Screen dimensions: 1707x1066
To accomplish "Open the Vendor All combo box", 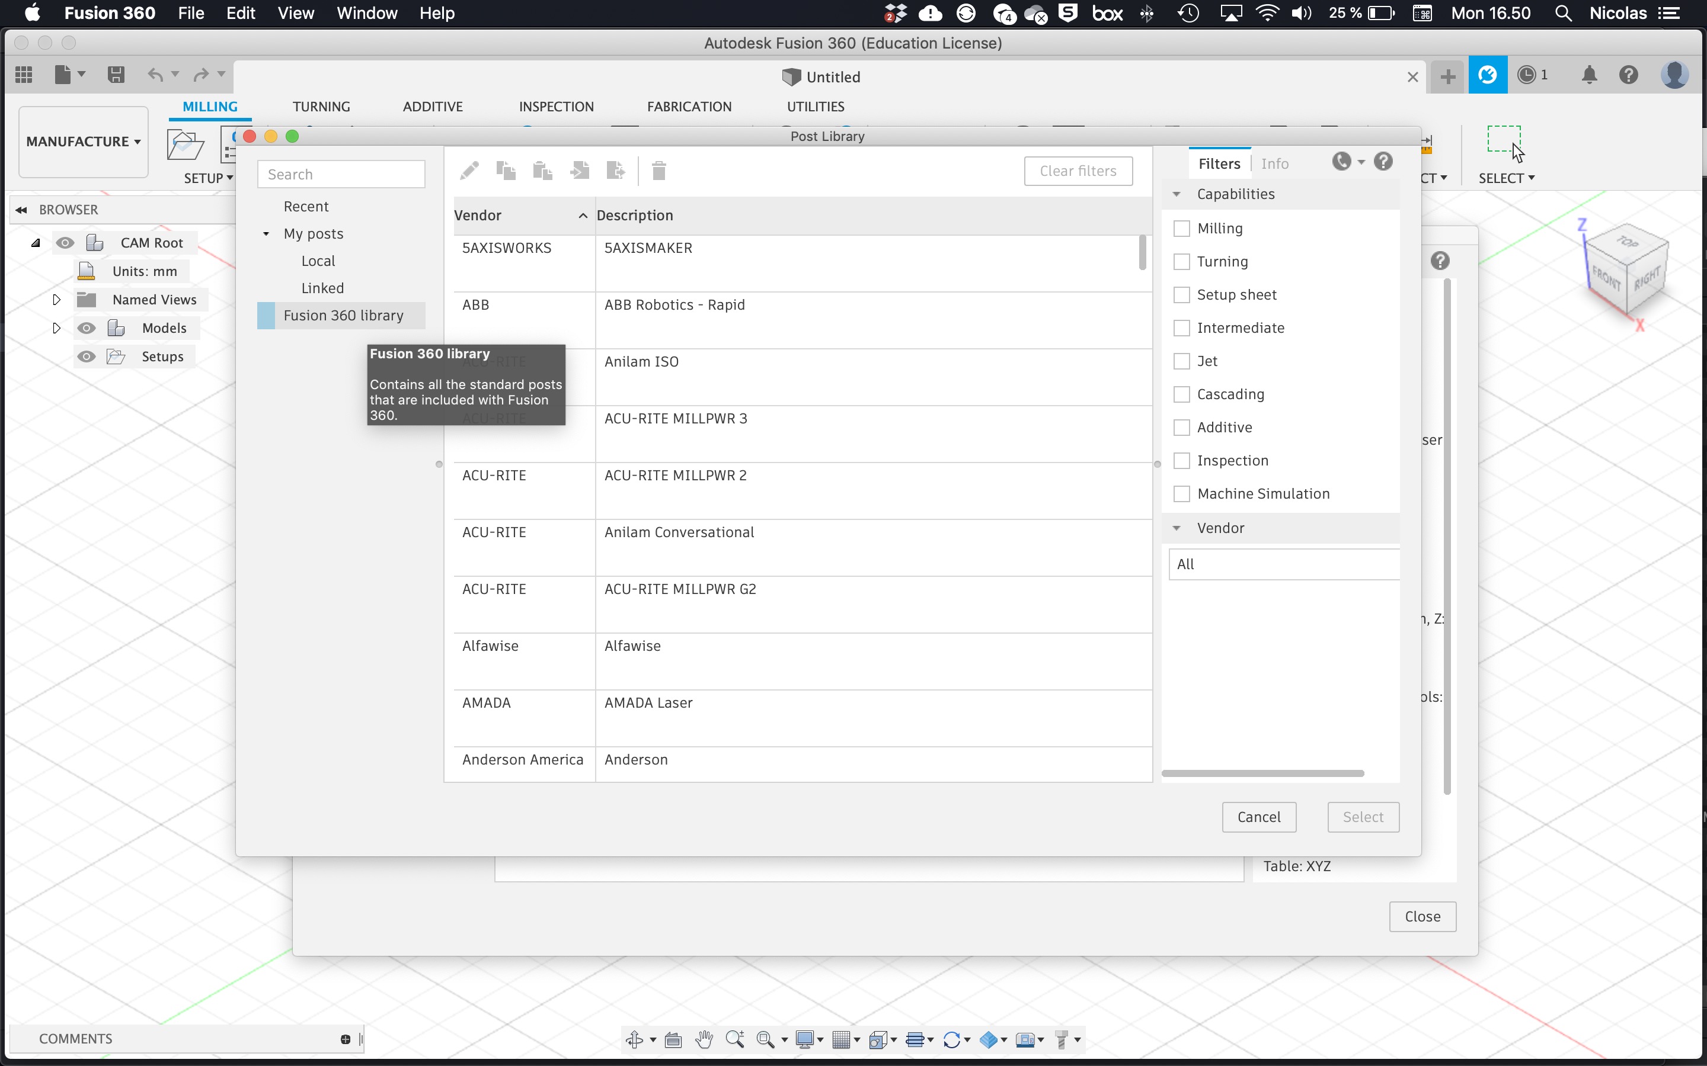I will [x=1284, y=564].
